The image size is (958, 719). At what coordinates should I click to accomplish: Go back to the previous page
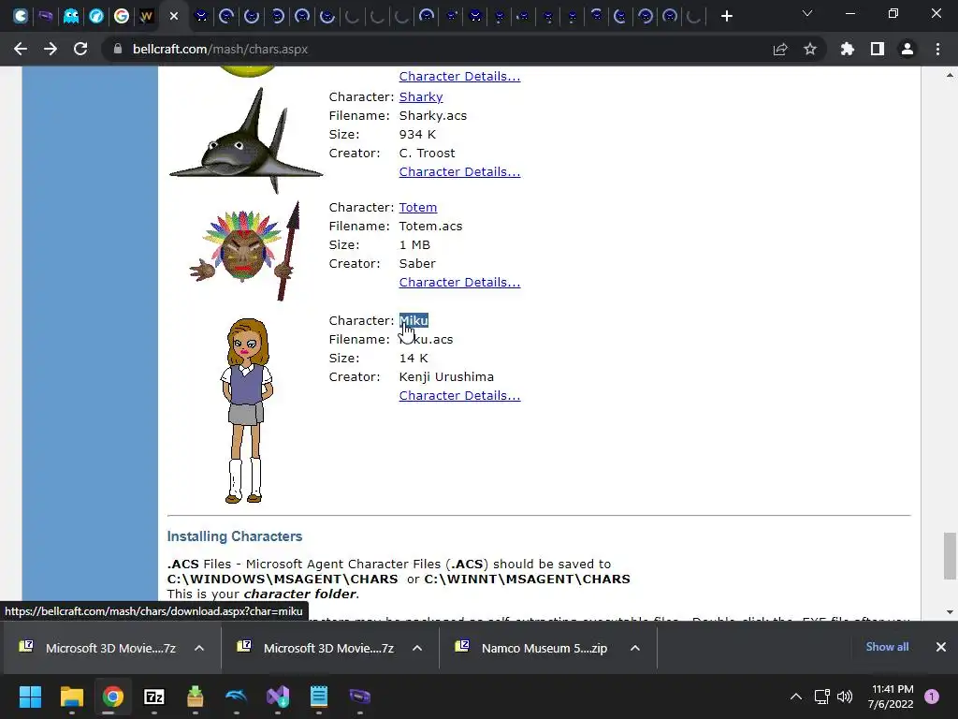21,49
